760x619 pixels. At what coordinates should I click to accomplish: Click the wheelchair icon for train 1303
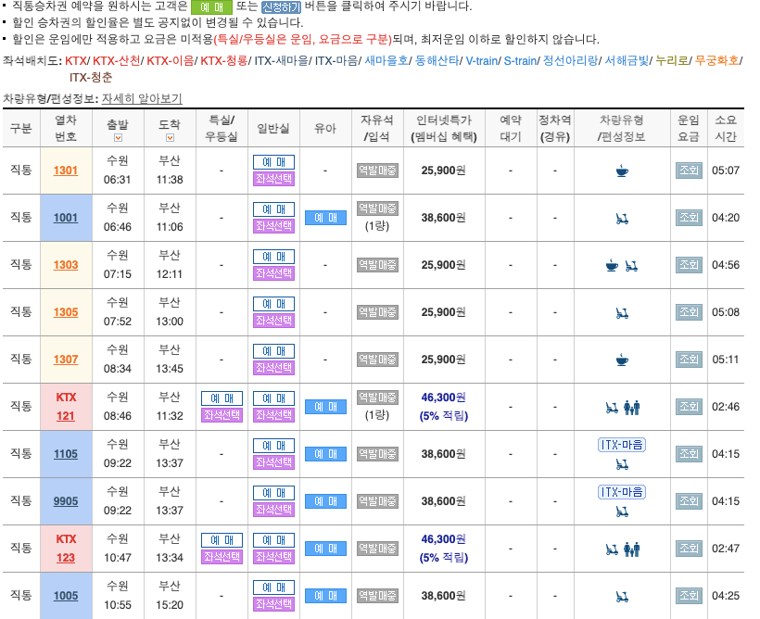pyautogui.click(x=631, y=266)
